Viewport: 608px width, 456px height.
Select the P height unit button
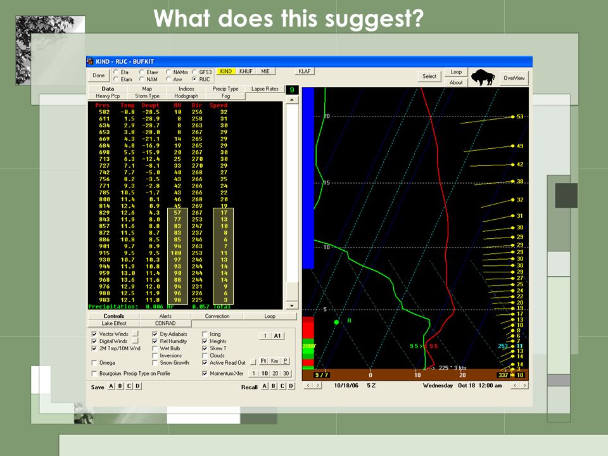pyautogui.click(x=285, y=361)
